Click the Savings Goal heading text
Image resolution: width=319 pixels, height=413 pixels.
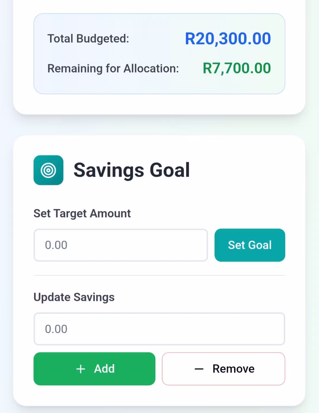coord(131,170)
